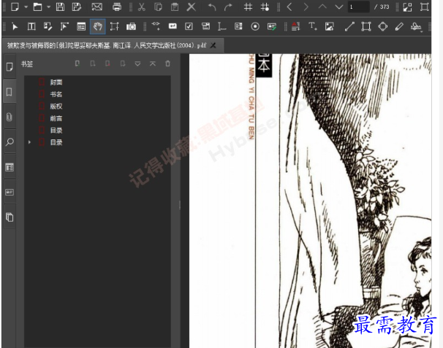Image resolution: width=443 pixels, height=348 pixels.
Task: Click the Redo arrow
Action: point(228,7)
